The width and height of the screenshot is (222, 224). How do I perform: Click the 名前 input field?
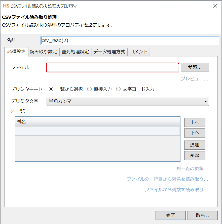(130, 40)
